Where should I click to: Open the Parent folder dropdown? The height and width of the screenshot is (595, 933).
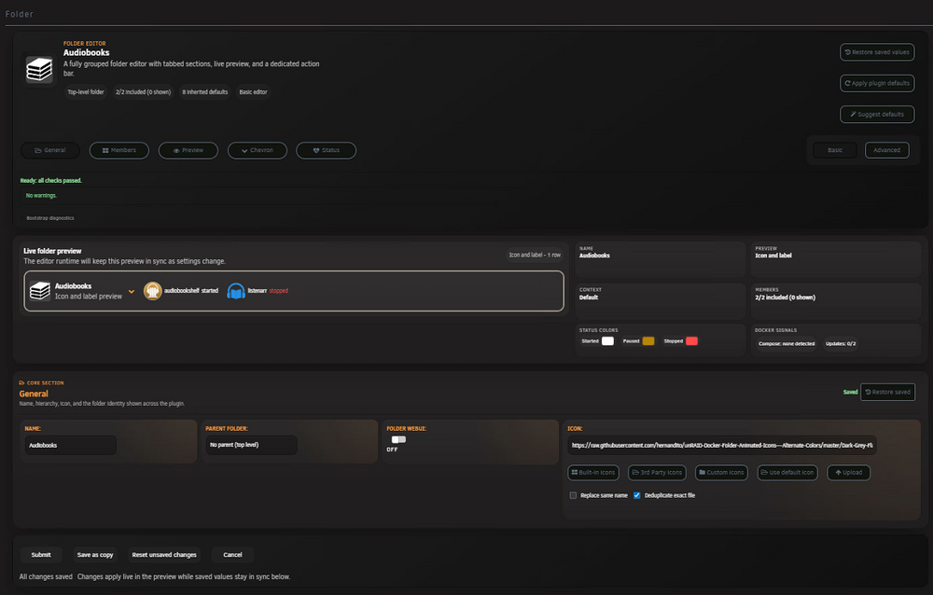coord(251,445)
